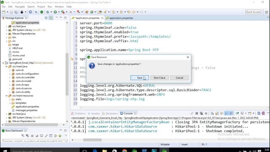Remove launch with single X console icon
This screenshot has width=270, height=152.
tap(197, 113)
